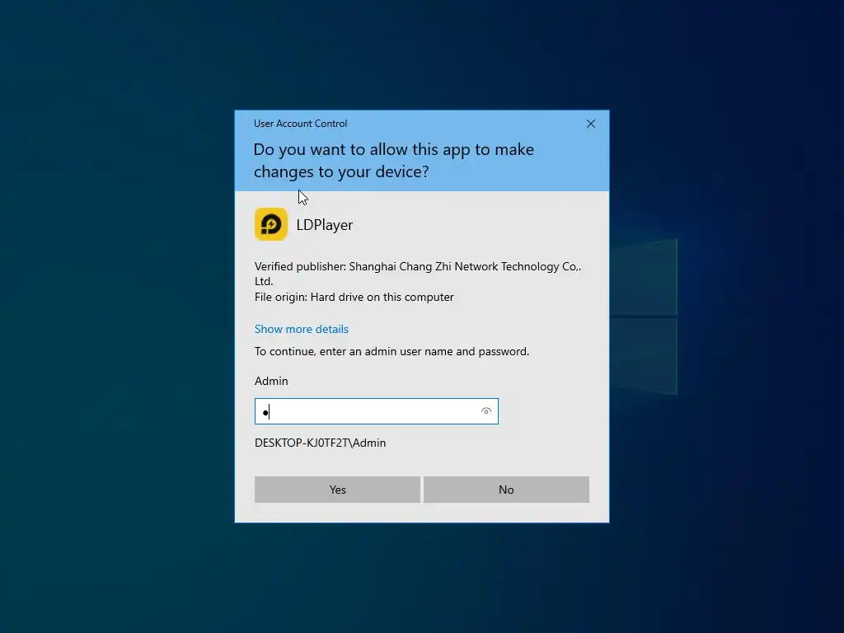
Task: Click the No button
Action: (x=506, y=490)
